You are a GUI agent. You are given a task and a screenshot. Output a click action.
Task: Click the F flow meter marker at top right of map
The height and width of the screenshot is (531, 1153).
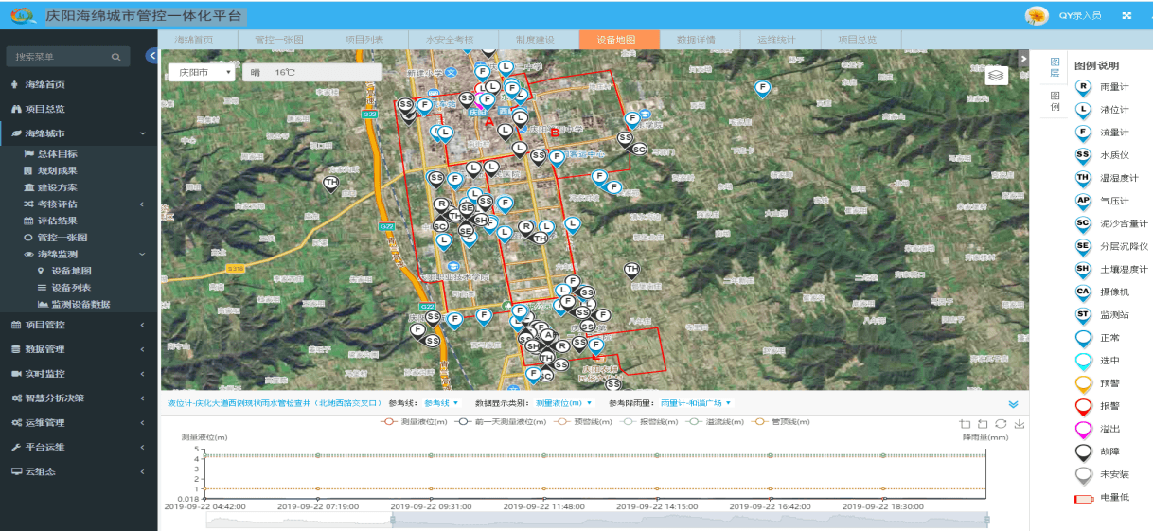pyautogui.click(x=761, y=88)
